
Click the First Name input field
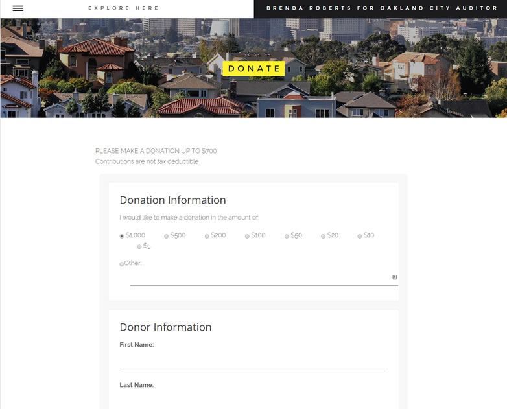[253, 360]
